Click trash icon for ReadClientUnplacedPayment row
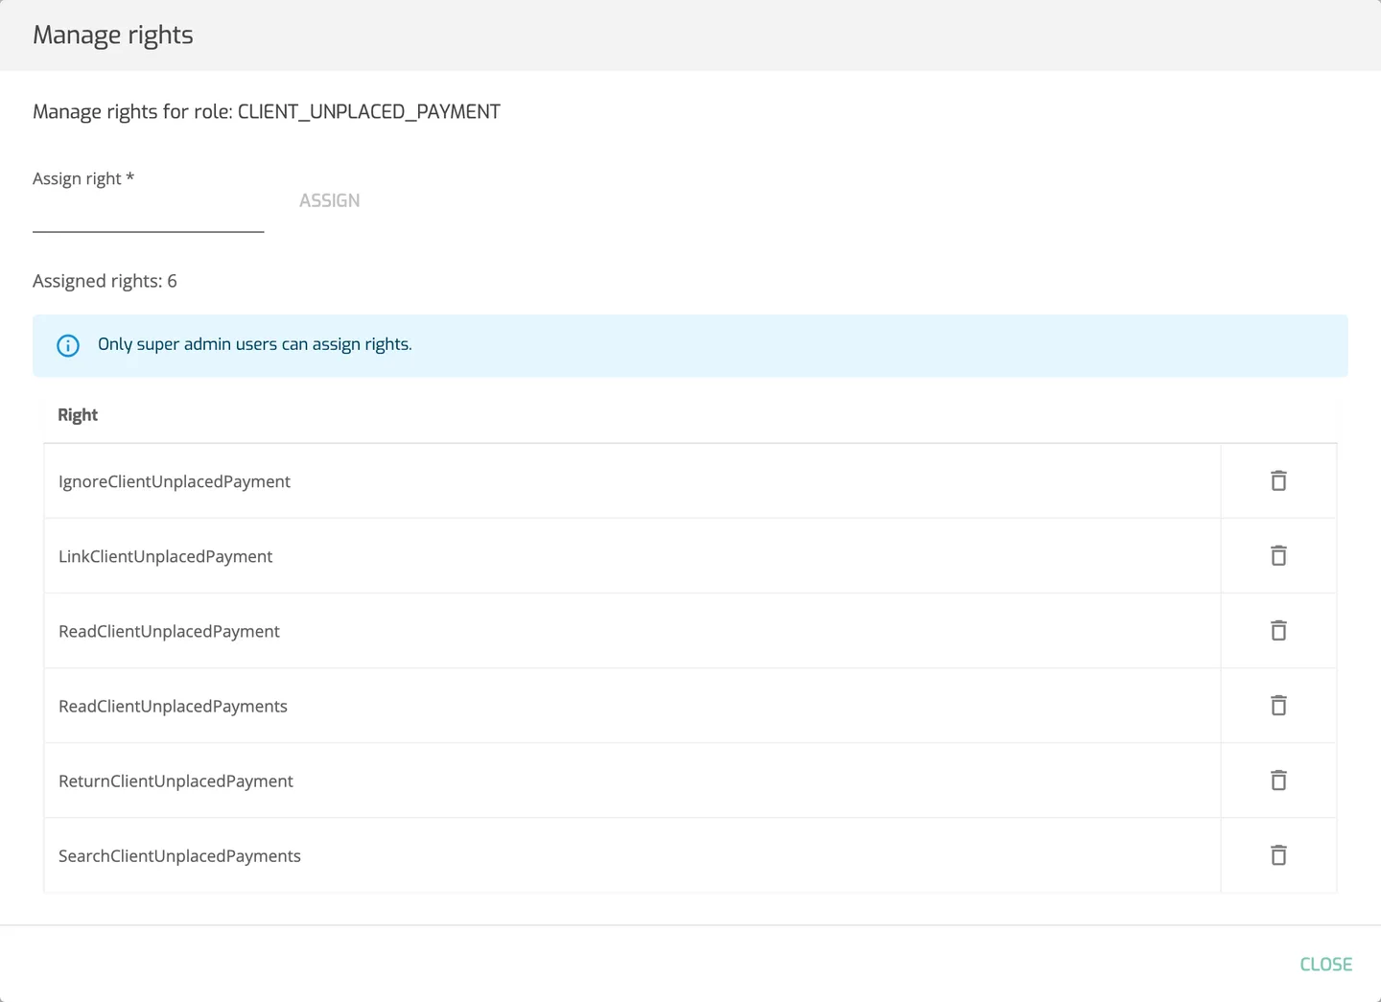Screen dimensions: 1381x1002 click(1278, 630)
